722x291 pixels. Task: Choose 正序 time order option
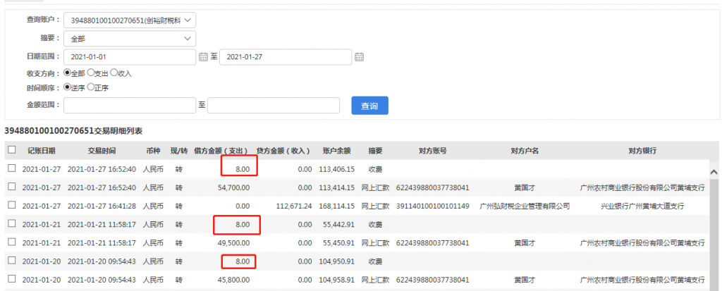[x=90, y=88]
